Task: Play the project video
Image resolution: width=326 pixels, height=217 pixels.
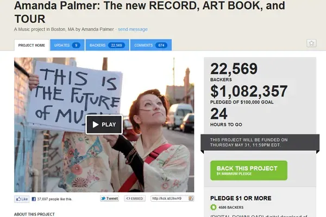Action: (104, 124)
